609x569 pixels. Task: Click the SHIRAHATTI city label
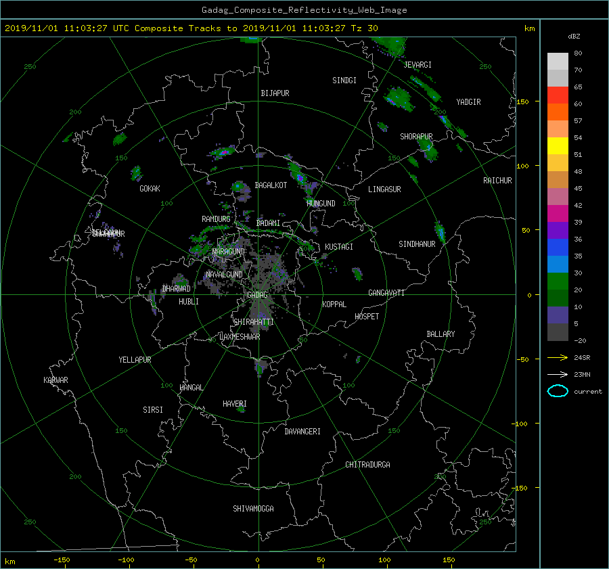pyautogui.click(x=254, y=322)
